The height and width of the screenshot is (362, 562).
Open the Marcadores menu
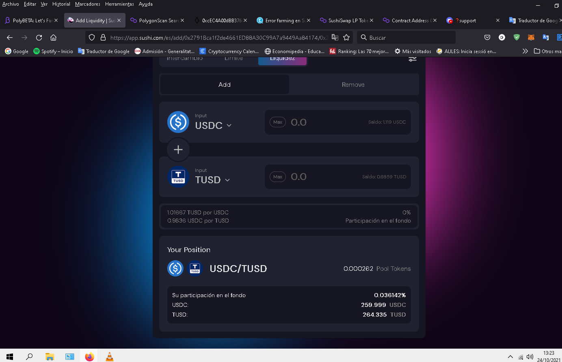(x=88, y=4)
